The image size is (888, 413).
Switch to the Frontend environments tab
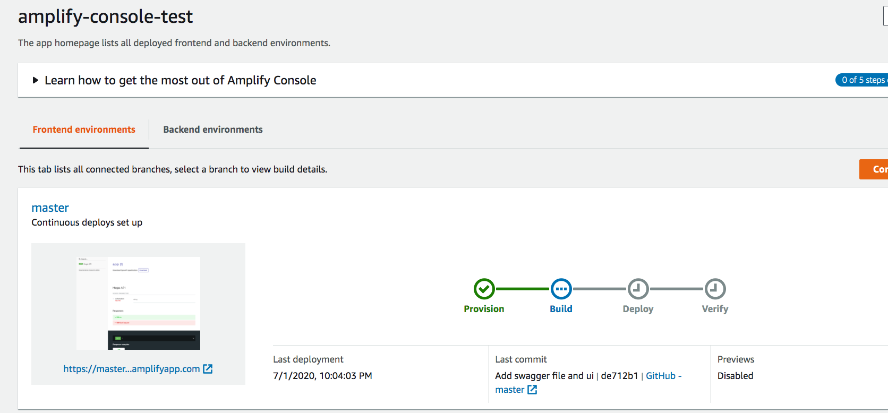[83, 129]
